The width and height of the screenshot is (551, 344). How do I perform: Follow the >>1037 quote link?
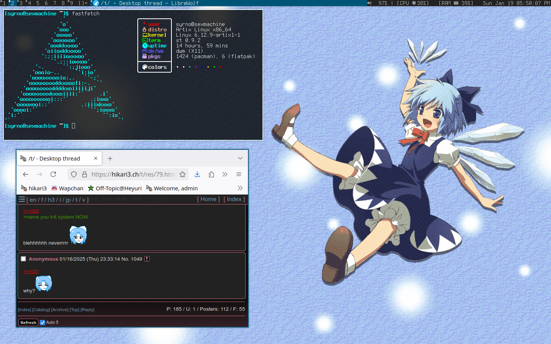31,271
